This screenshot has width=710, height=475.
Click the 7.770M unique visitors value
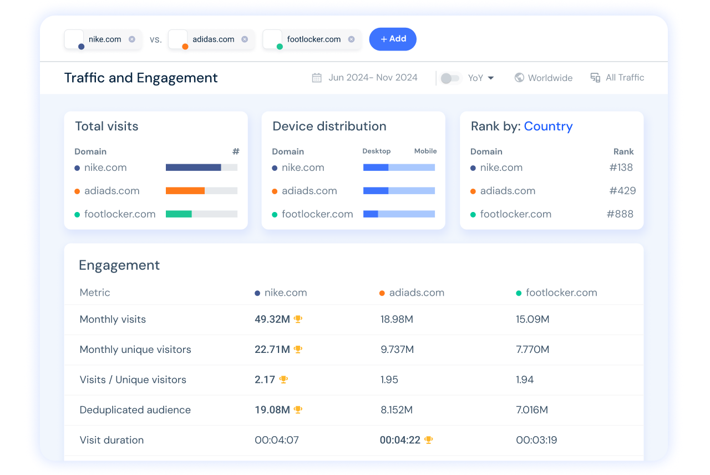pos(532,350)
